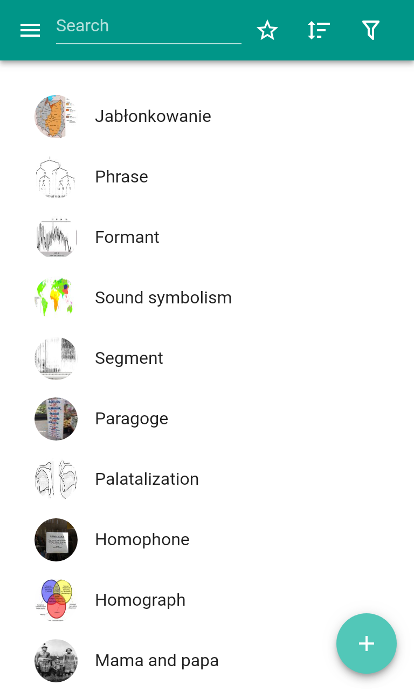Tap the add new item plus button

tap(367, 643)
